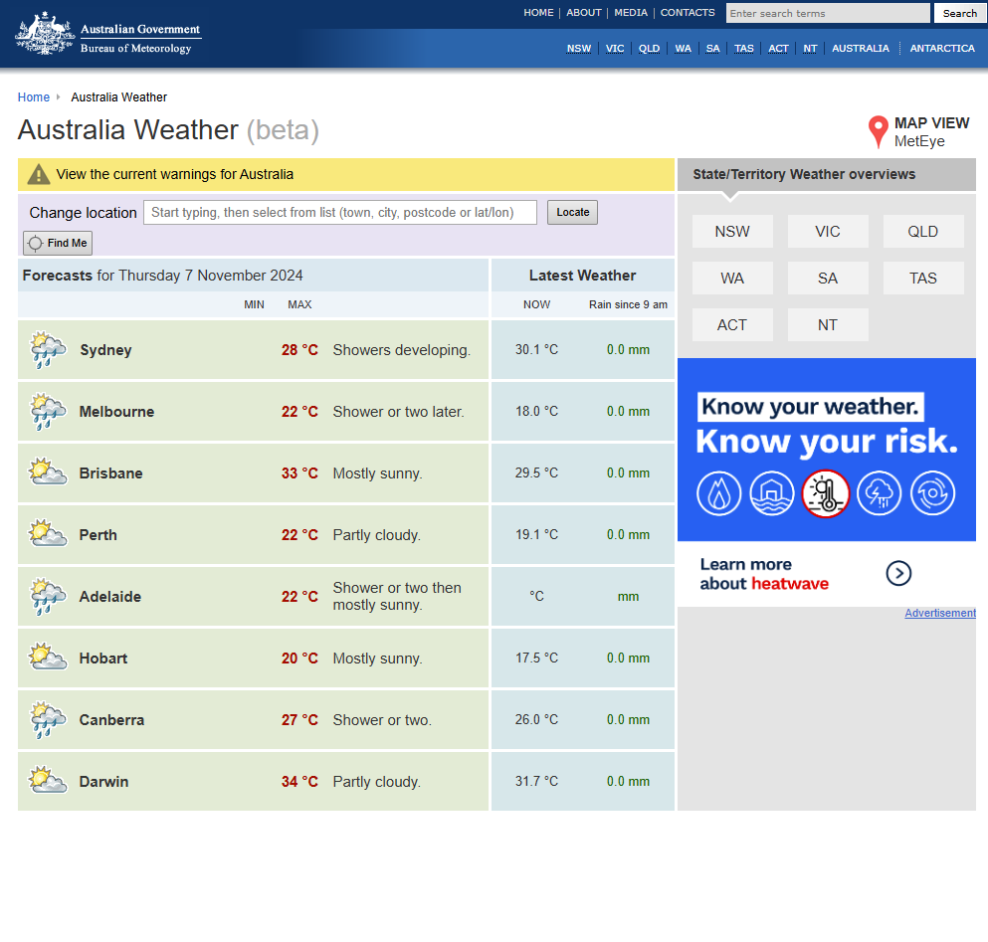Click the Australian Government crest logo
The height and width of the screenshot is (942, 988).
(45, 34)
